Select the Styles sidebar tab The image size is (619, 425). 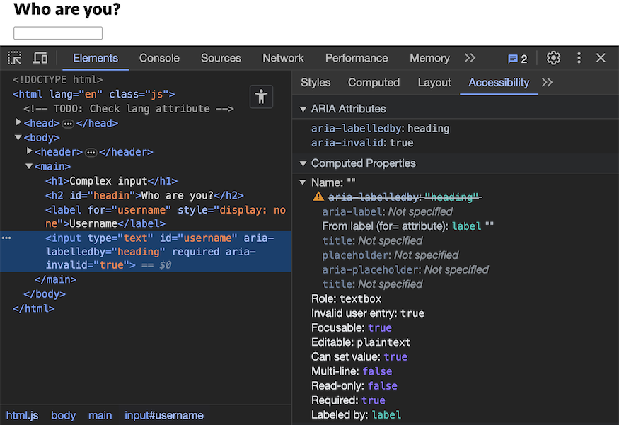[316, 82]
